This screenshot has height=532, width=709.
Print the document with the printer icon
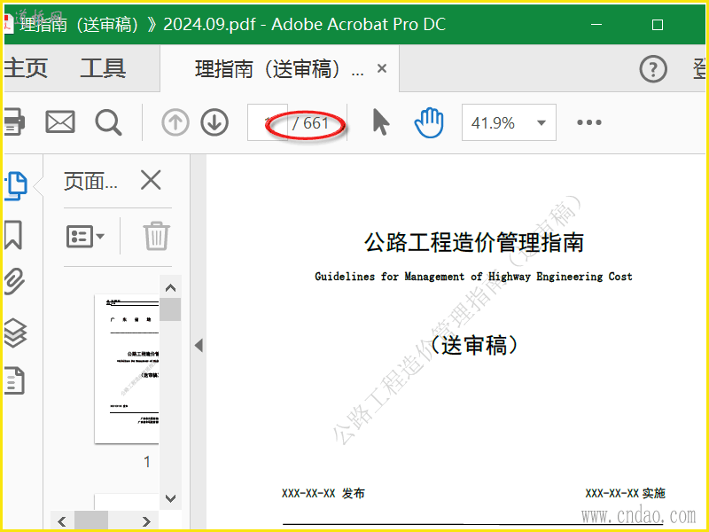pyautogui.click(x=14, y=122)
